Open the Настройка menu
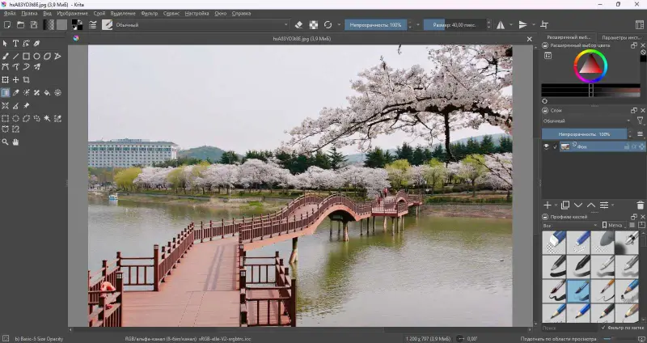This screenshot has height=343, width=647. [x=197, y=13]
